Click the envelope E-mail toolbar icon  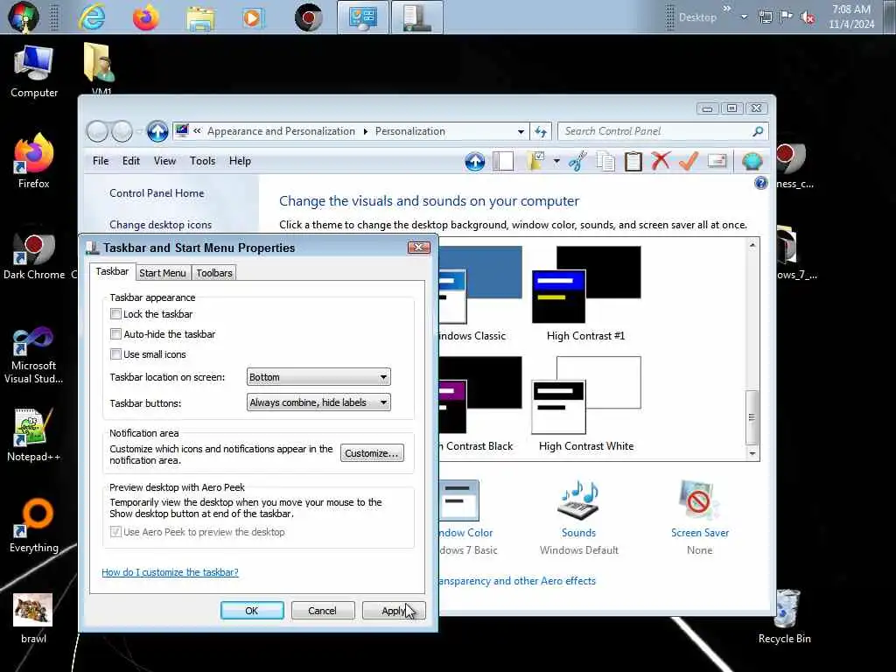717,161
